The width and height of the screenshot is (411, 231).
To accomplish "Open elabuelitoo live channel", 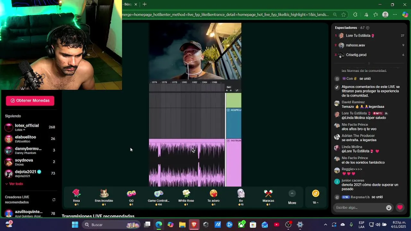I will (x=30, y=139).
